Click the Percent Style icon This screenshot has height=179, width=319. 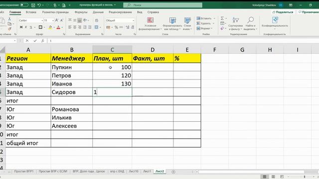(116, 27)
